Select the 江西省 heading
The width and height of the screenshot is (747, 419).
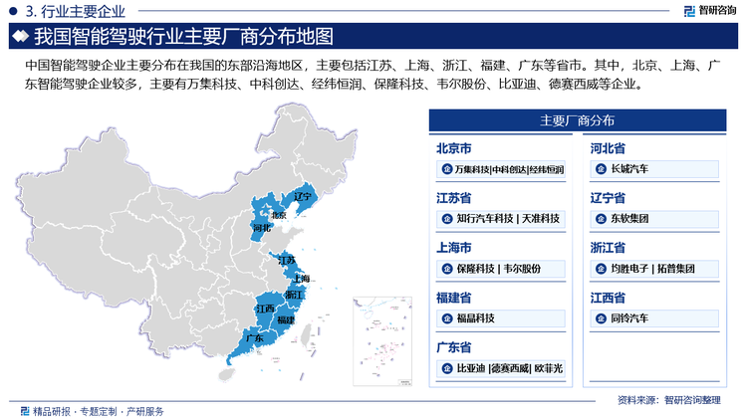608,298
